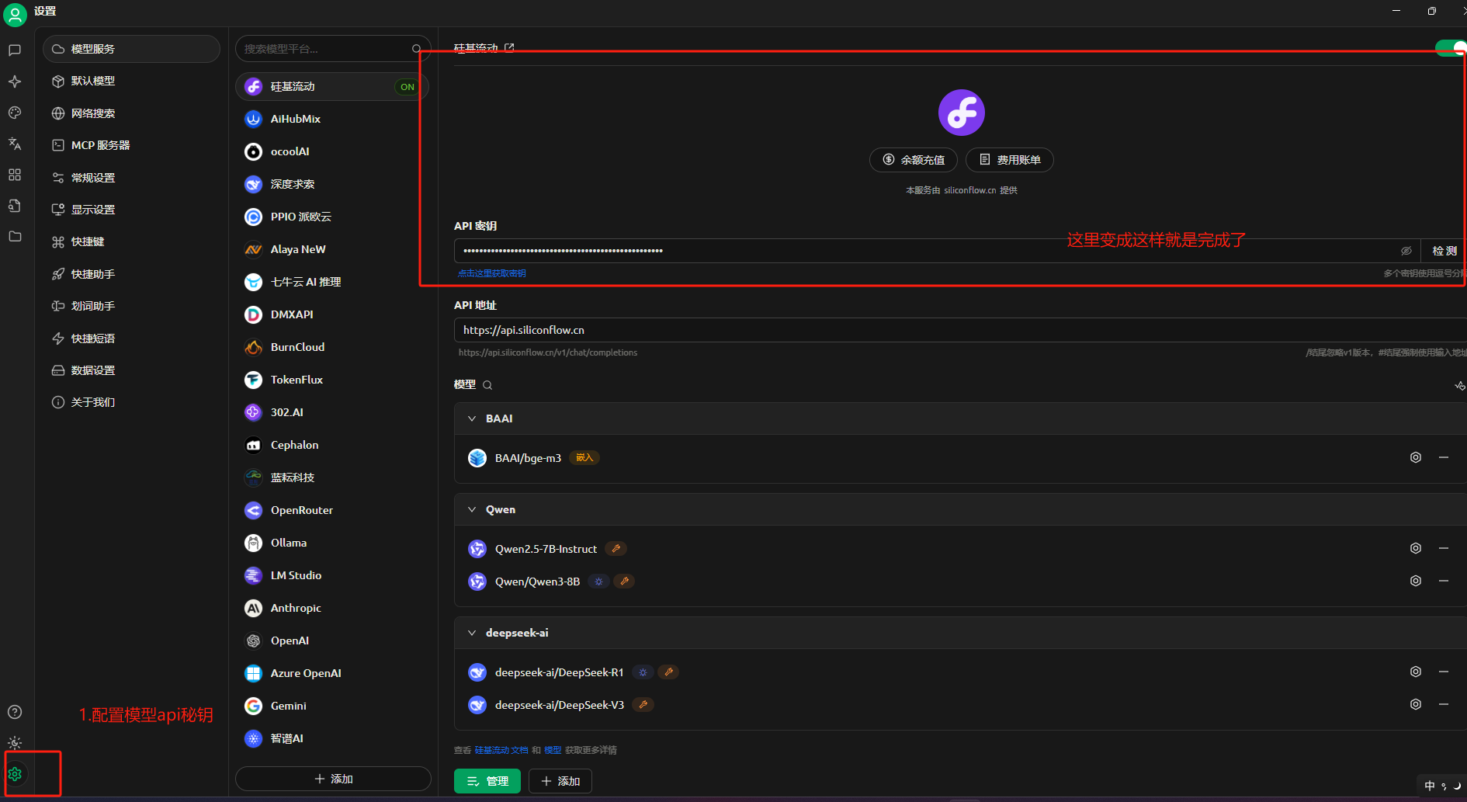Screen dimensions: 1467x802
Task: Select the Anthropic provider
Action: [x=331, y=608]
